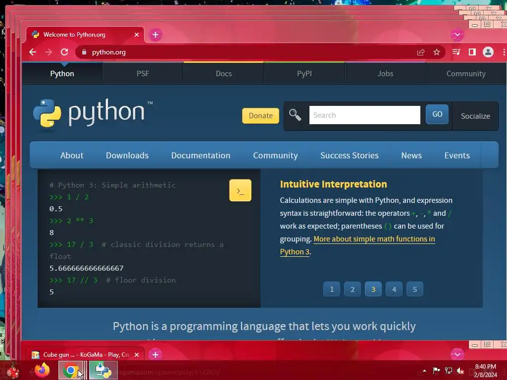Open the Docs top navigation tab

(223, 74)
